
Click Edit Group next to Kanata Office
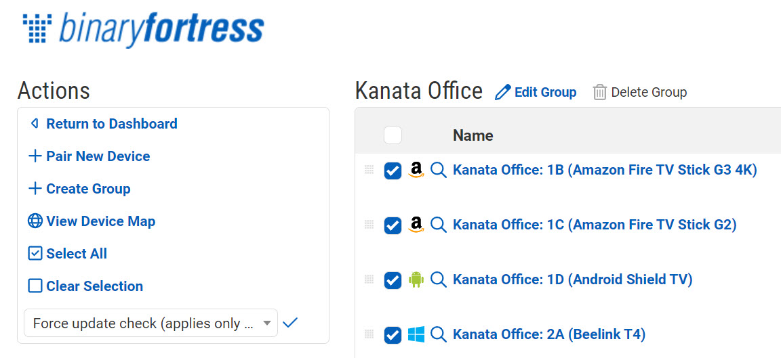(x=536, y=92)
